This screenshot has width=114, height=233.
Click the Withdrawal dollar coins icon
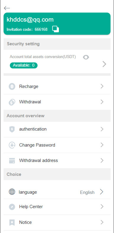point(12,102)
